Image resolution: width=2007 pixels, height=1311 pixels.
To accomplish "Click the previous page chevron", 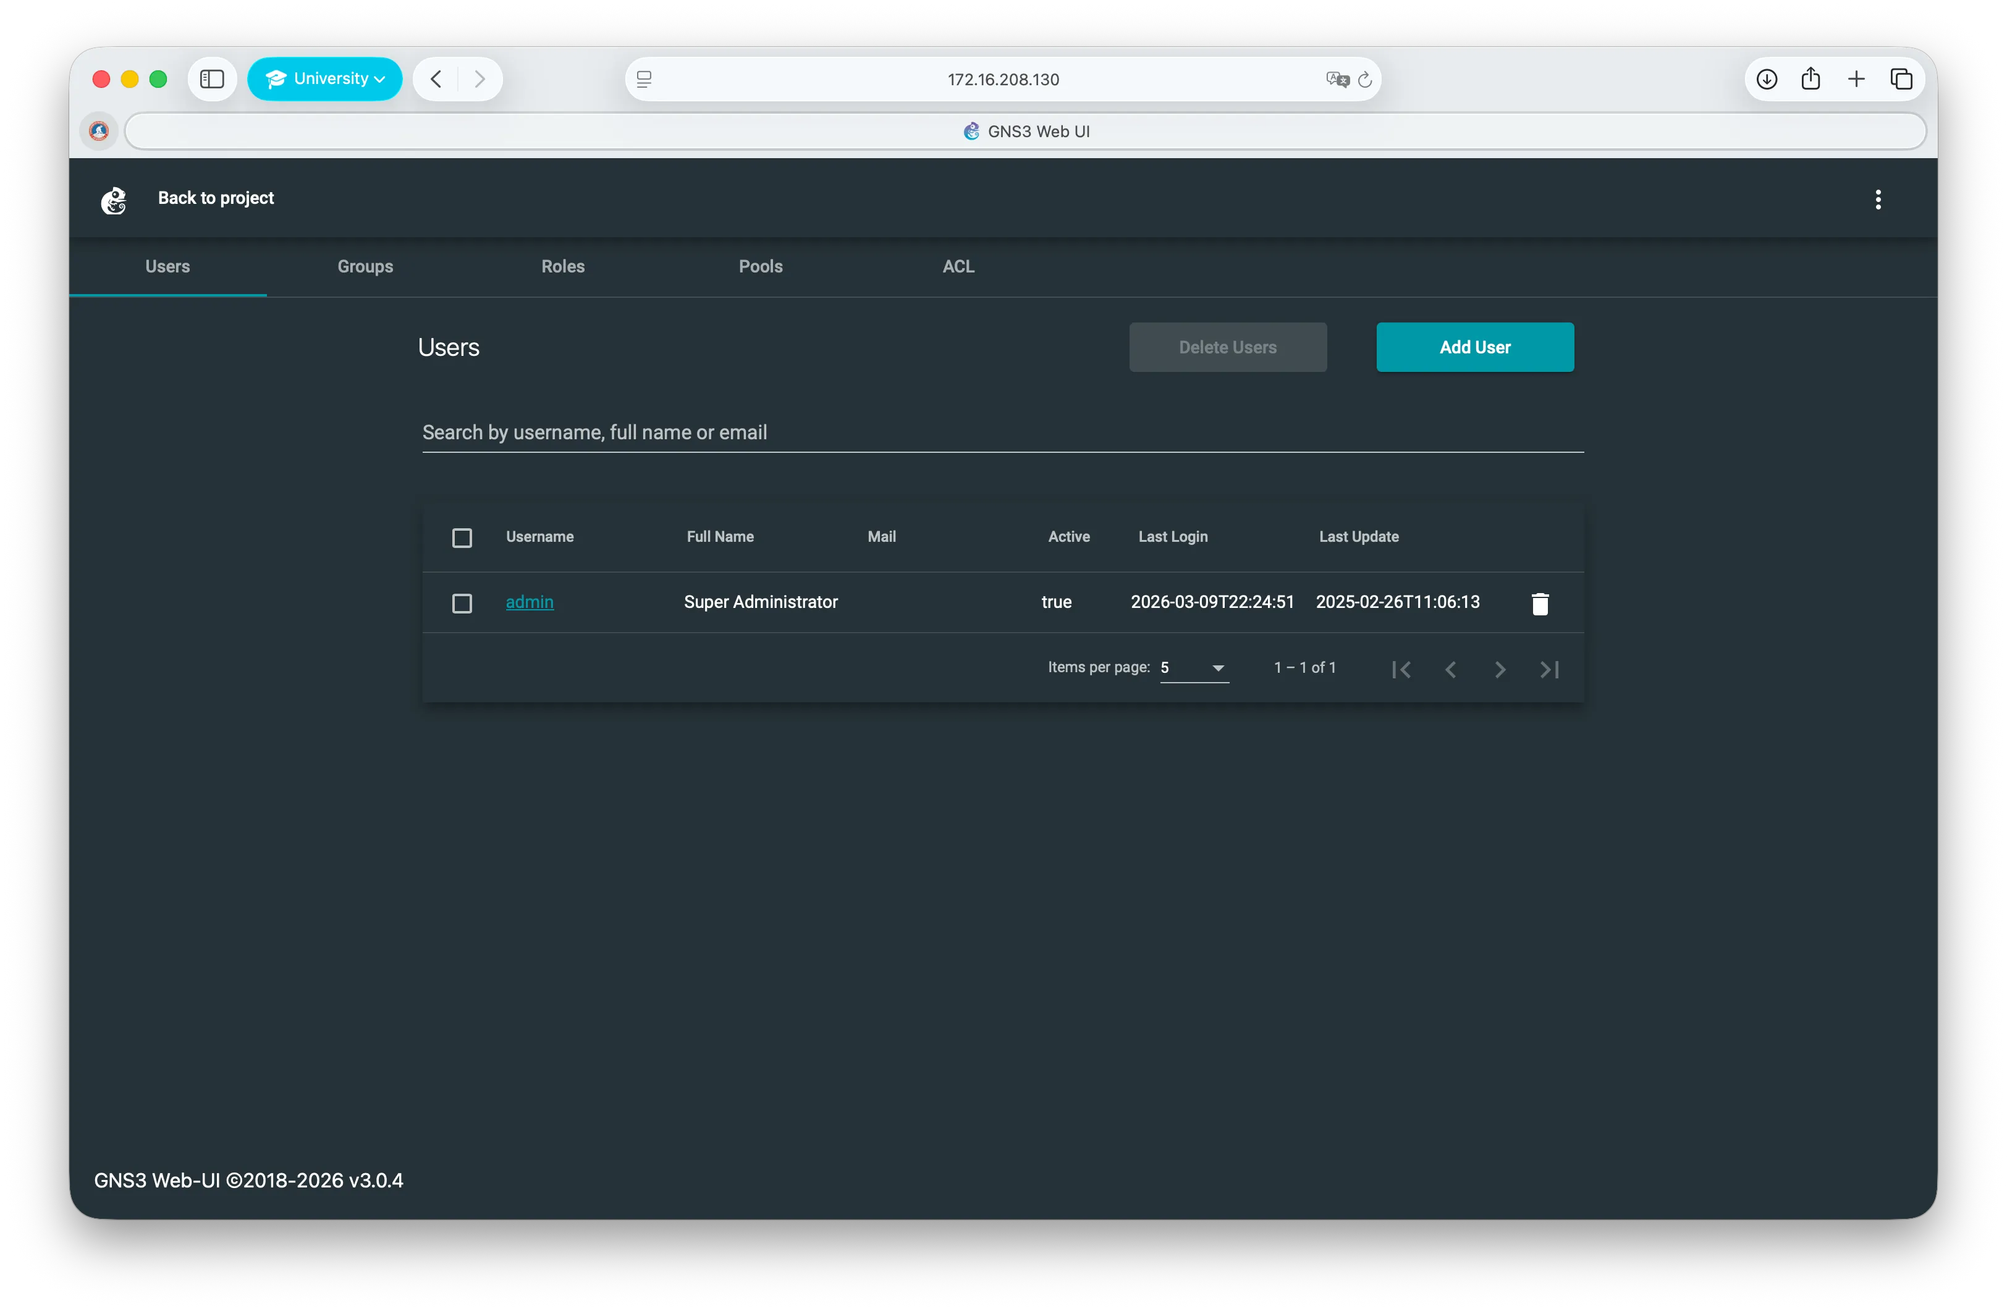I will (1450, 668).
